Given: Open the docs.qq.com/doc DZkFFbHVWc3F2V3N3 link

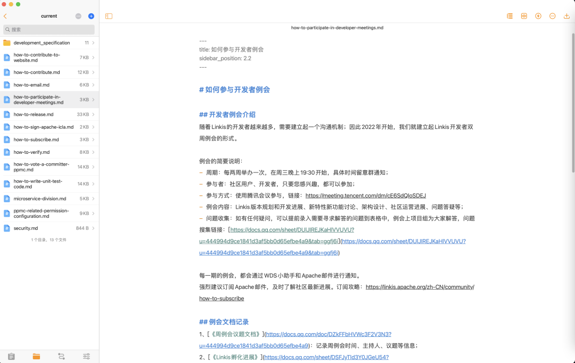Looking at the screenshot, I should [328, 334].
